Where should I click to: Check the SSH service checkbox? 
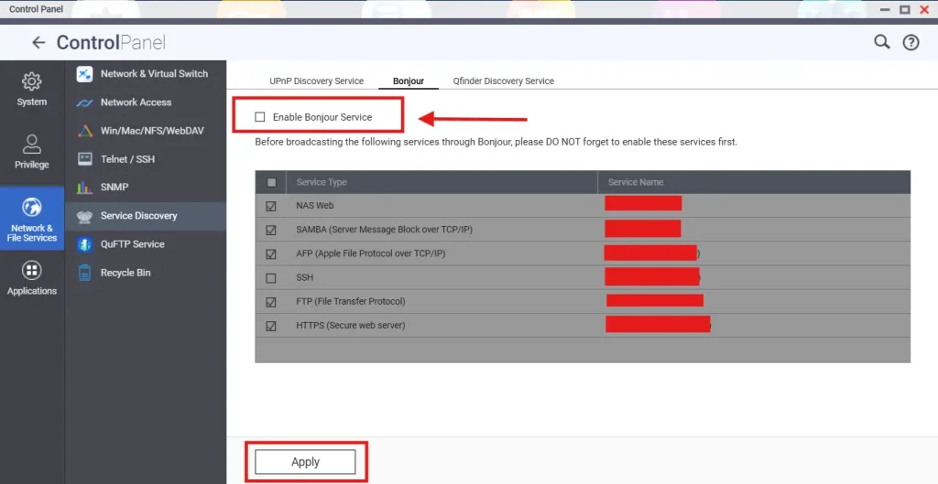pos(271,278)
